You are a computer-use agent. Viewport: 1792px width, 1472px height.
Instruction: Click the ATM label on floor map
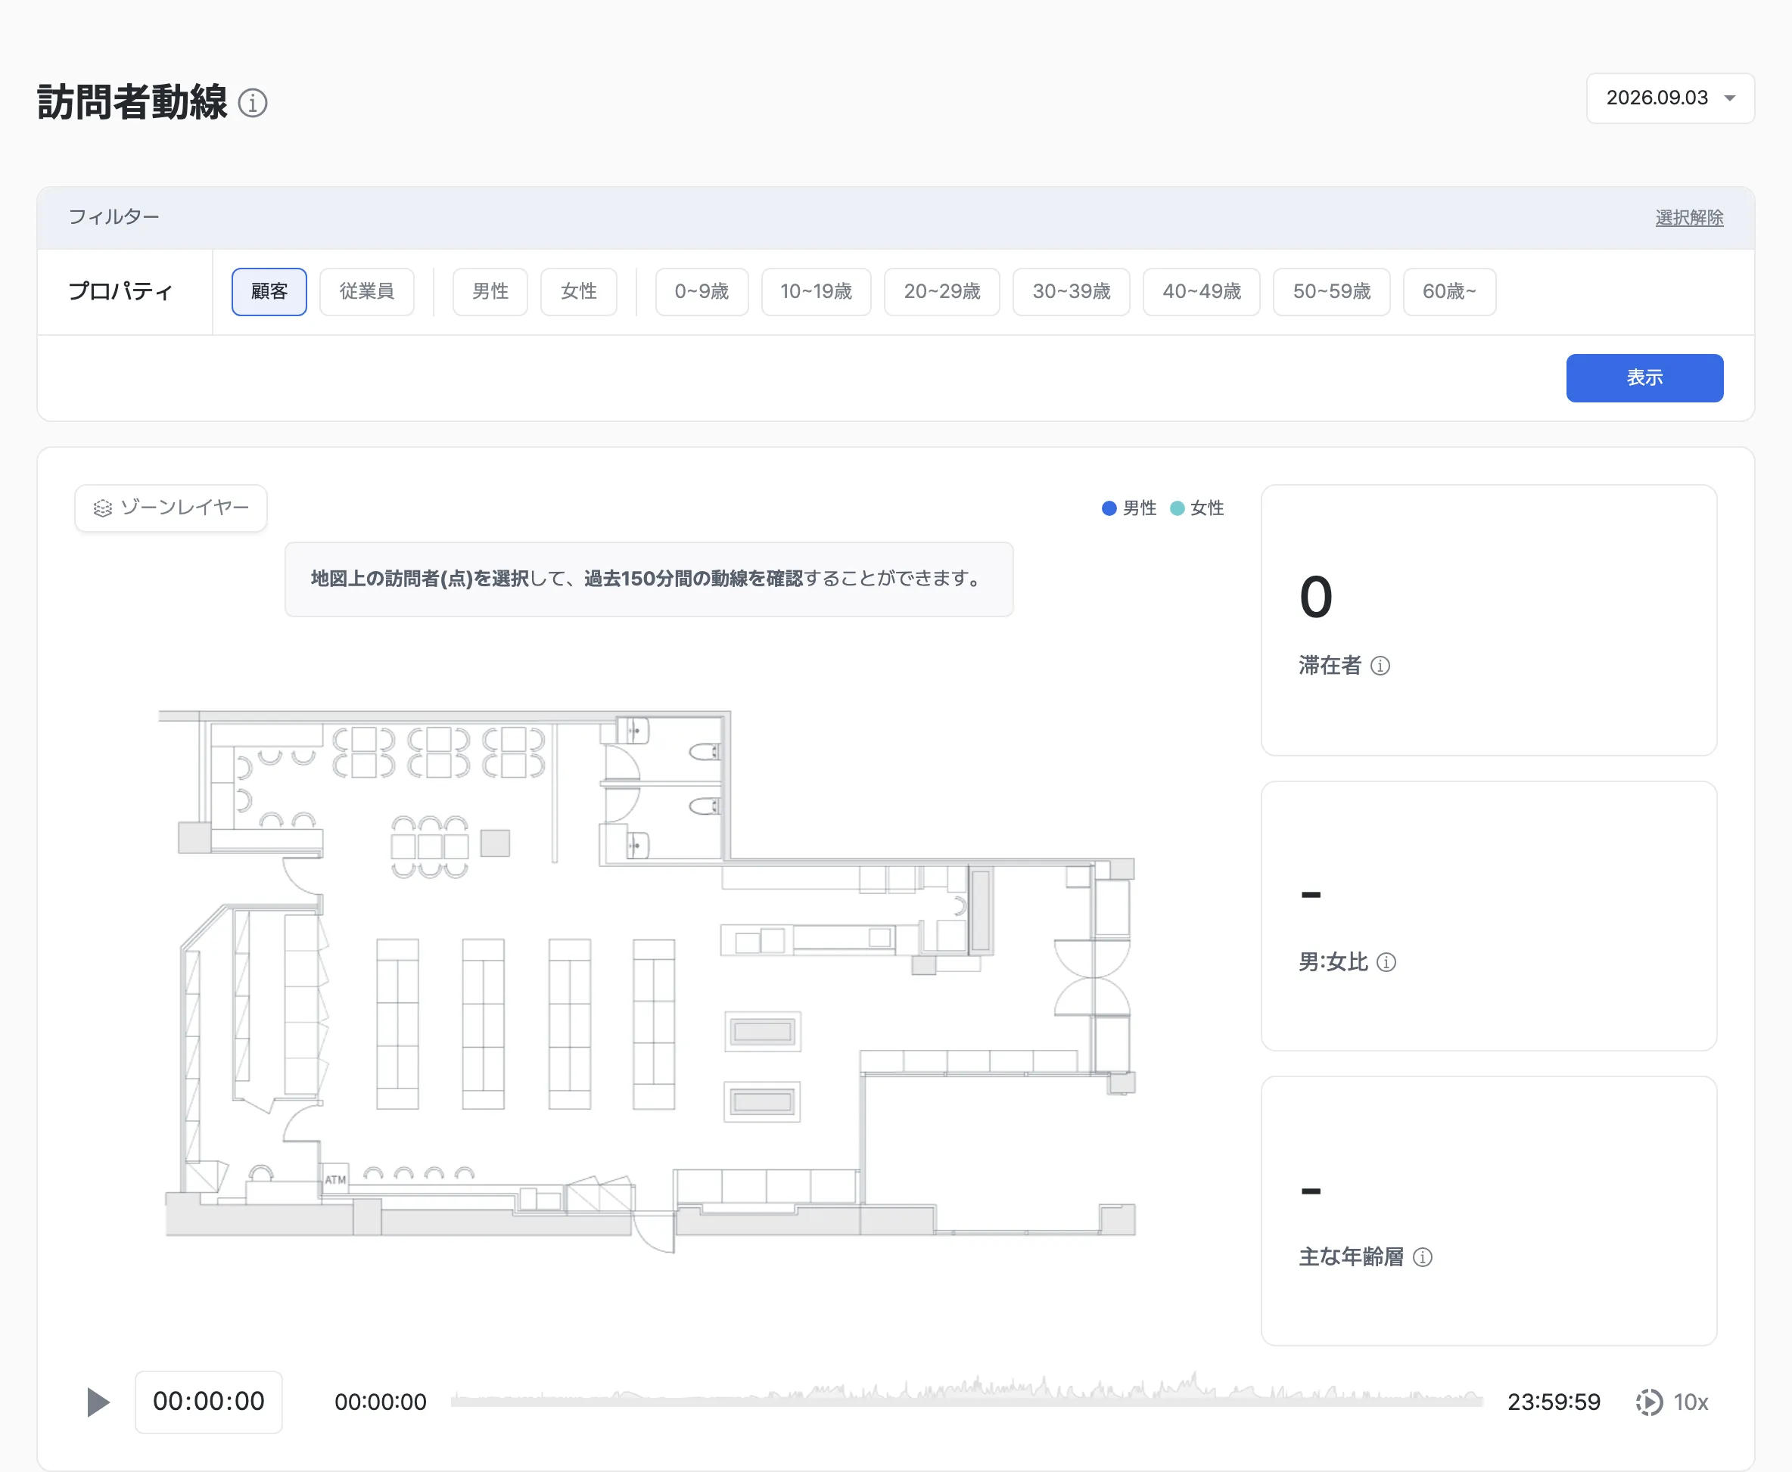336,1179
